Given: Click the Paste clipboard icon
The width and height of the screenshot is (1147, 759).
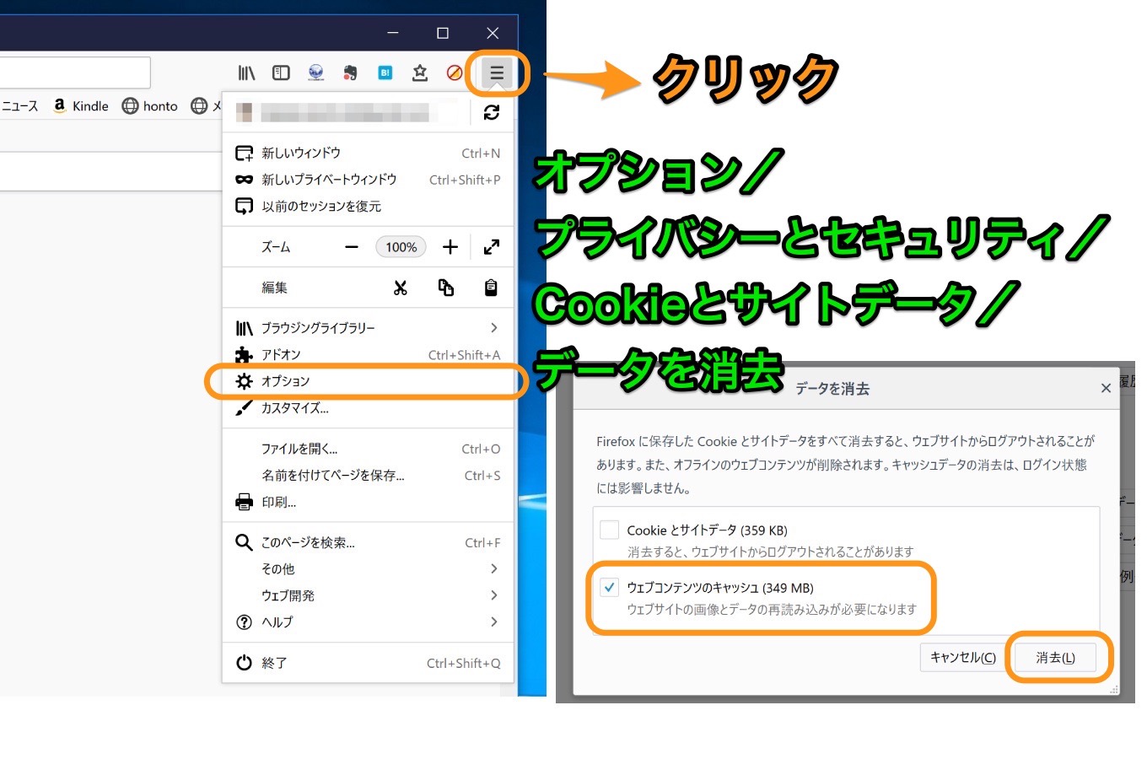Looking at the screenshot, I should coord(491,288).
